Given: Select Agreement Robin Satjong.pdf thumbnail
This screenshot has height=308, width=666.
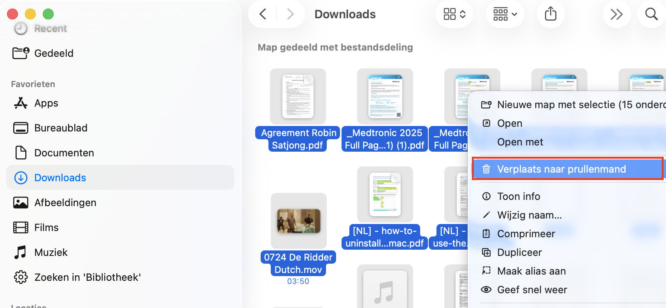Looking at the screenshot, I should [298, 96].
